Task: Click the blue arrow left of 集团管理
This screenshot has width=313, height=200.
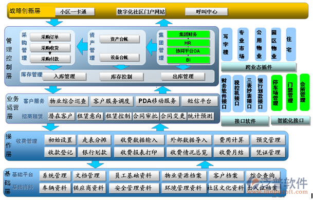Action: [x=152, y=47]
